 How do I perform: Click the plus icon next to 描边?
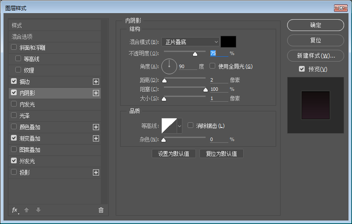click(96, 82)
